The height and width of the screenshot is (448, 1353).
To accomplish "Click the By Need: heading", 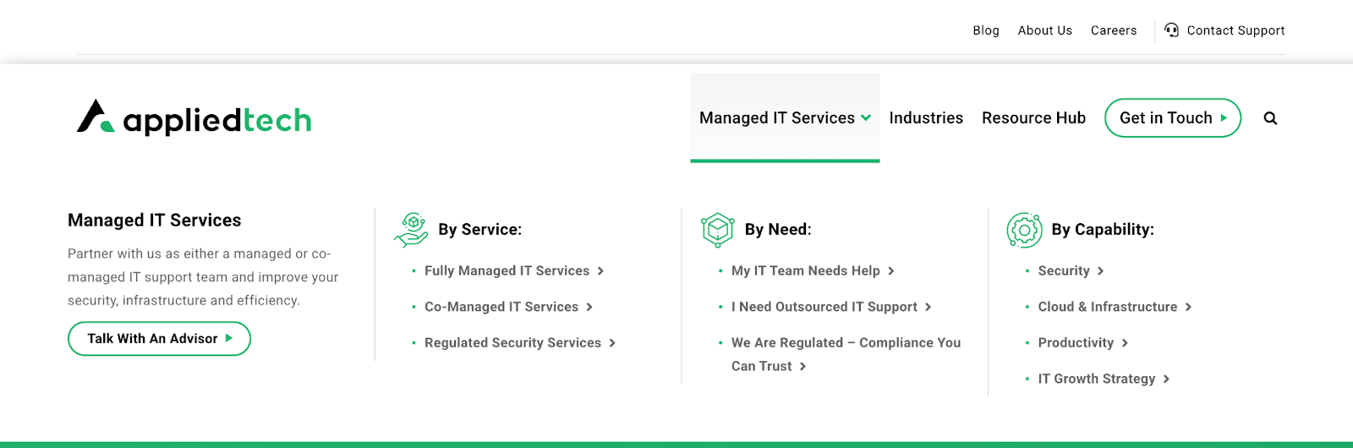I will pos(778,229).
